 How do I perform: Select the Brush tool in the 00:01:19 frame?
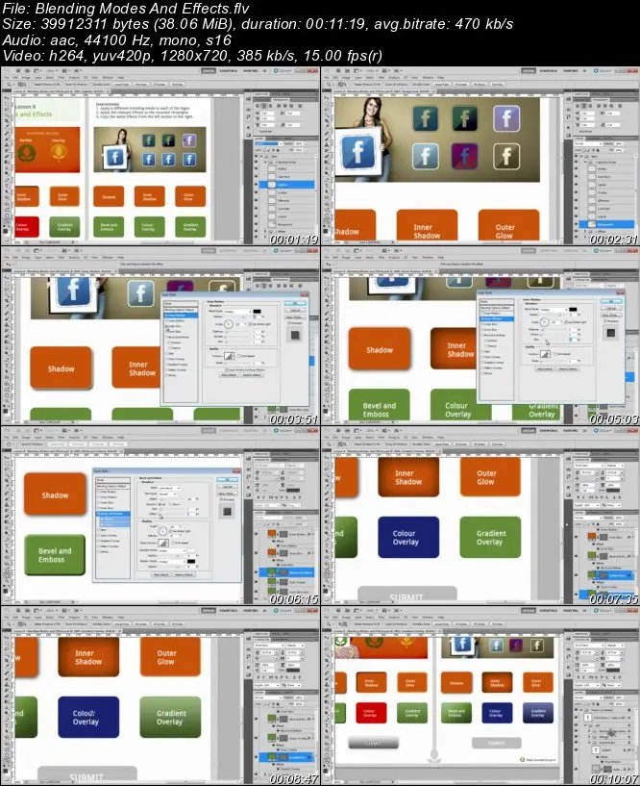(x=7, y=139)
